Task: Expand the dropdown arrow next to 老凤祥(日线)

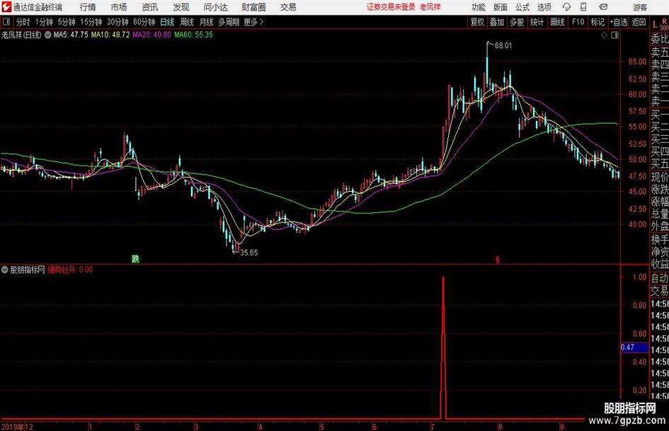Action: click(x=48, y=35)
